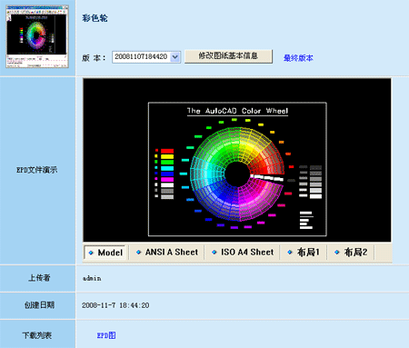The height and width of the screenshot is (348, 409).
Task: Click the diamond icon on ANSI A Sheet tab
Action: (138, 252)
